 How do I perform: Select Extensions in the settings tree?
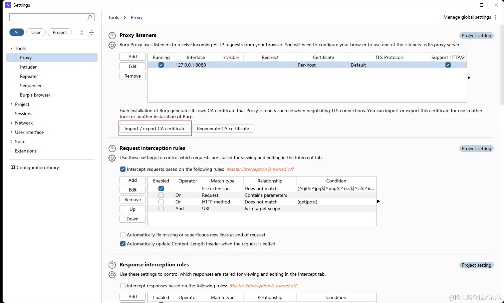coord(26,151)
